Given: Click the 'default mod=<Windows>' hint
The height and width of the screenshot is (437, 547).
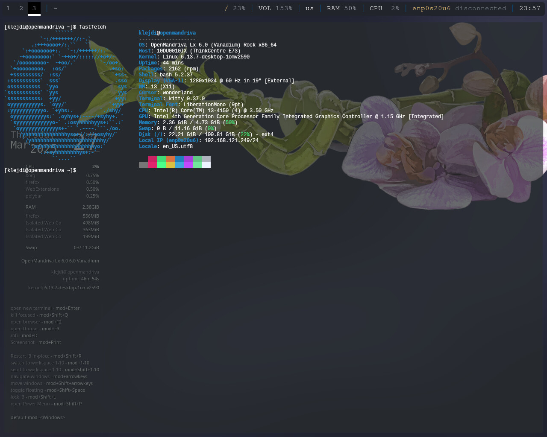Looking at the screenshot, I should click(x=38, y=417).
